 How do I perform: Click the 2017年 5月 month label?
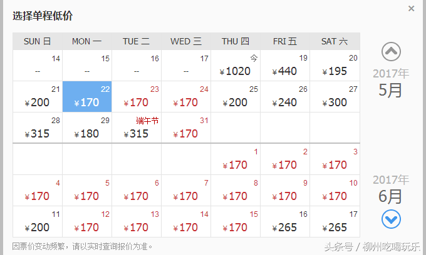[x=391, y=82]
